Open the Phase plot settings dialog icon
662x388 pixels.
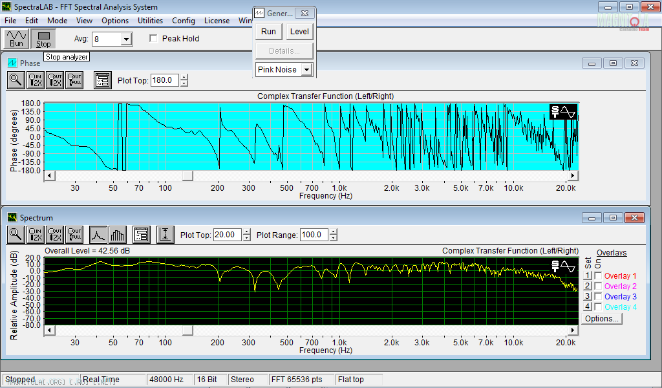click(x=103, y=80)
